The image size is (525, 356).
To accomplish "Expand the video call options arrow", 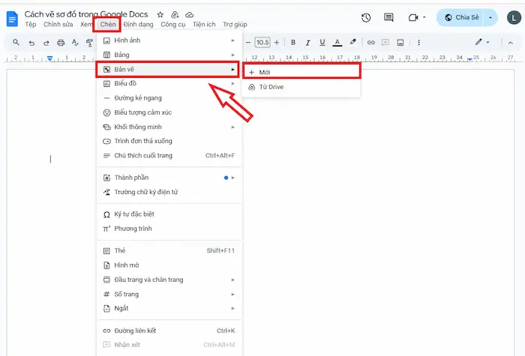I will pyautogui.click(x=424, y=17).
